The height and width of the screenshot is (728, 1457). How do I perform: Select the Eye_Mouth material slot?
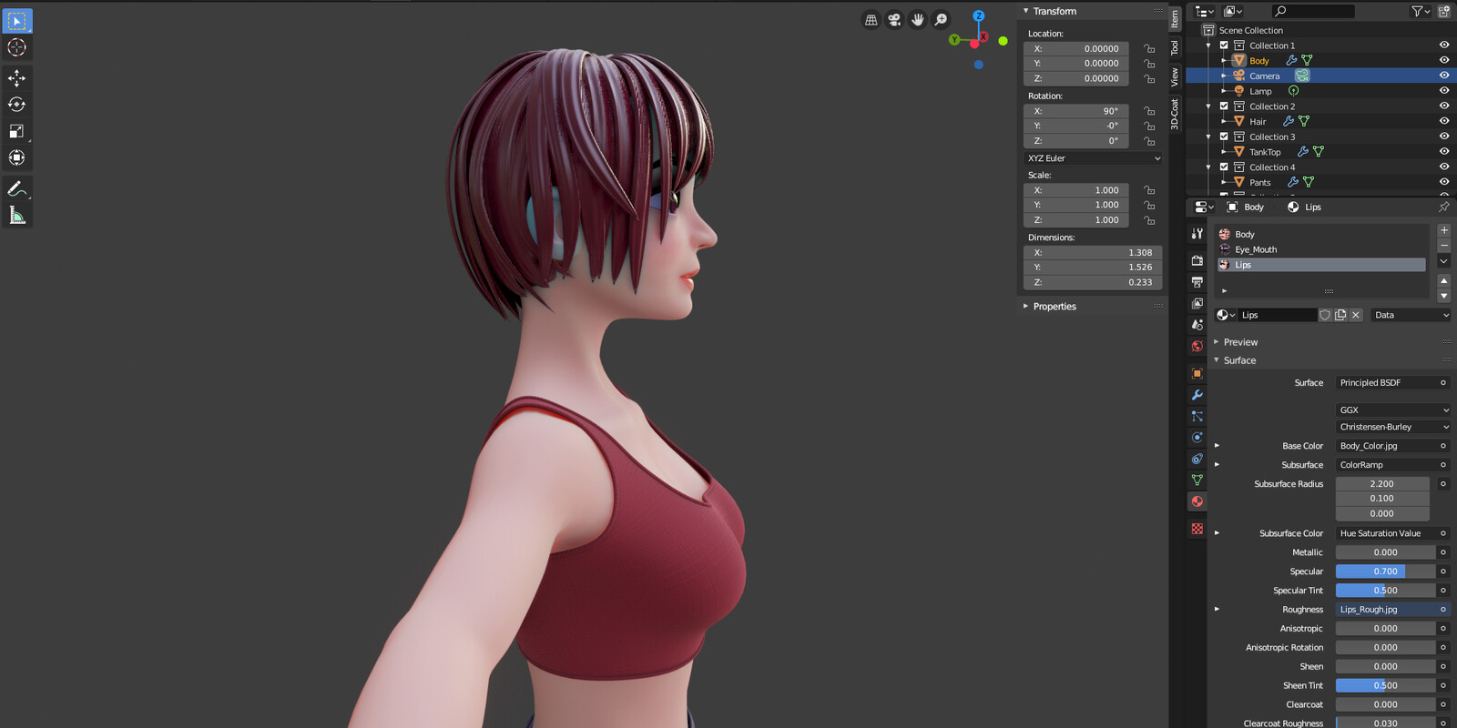[x=1321, y=249]
